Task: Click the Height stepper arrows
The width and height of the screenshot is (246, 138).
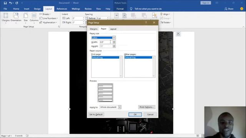Action: click(114, 46)
